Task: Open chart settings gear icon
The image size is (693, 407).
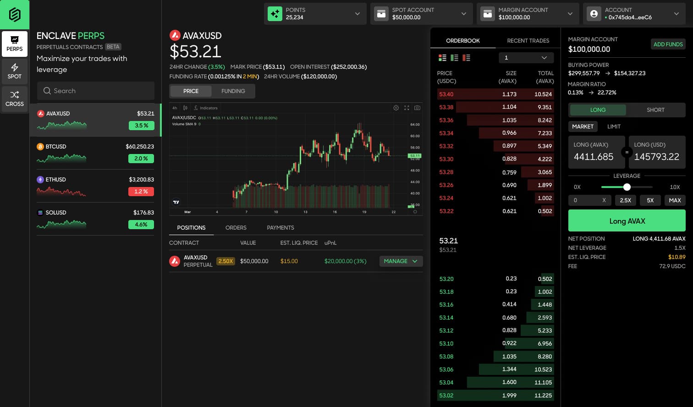Action: point(396,108)
